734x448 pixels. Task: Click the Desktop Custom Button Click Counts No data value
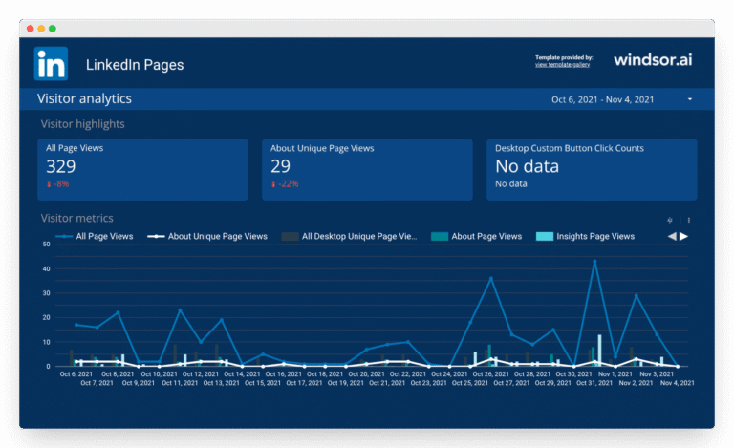click(528, 166)
